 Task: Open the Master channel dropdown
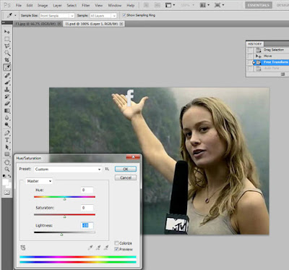click(39, 181)
